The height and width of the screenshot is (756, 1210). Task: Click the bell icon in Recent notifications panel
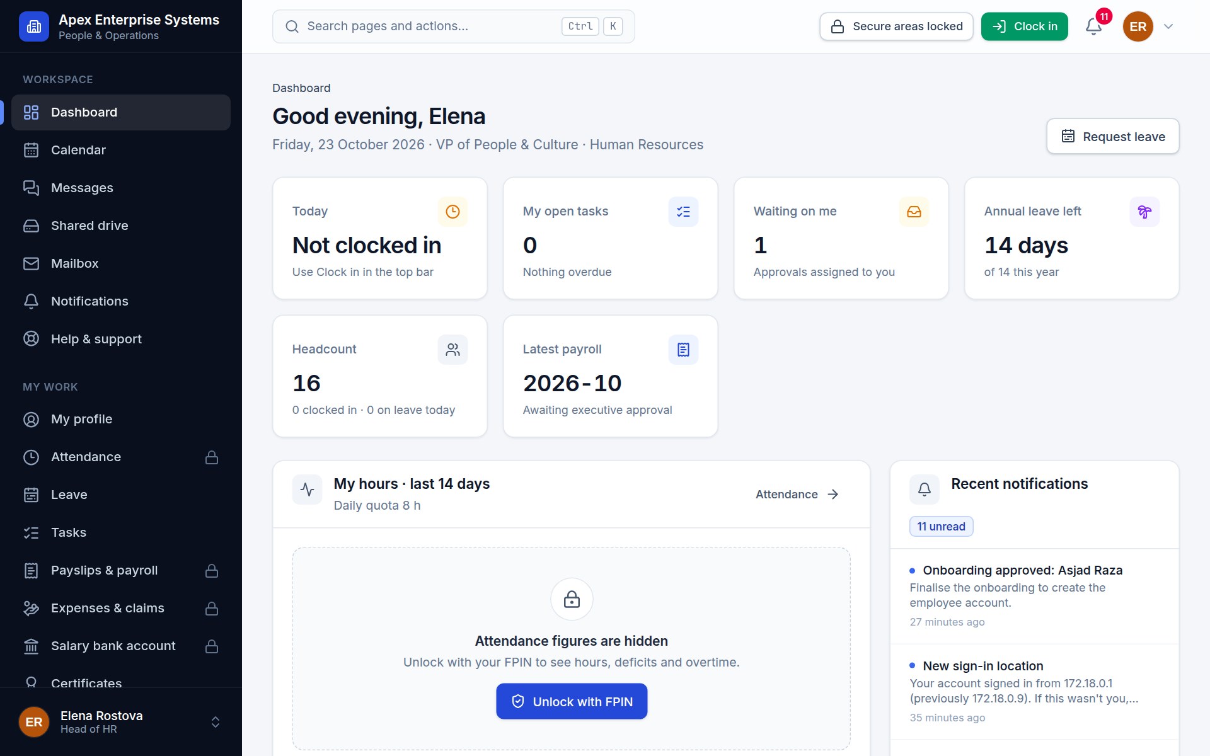[924, 490]
